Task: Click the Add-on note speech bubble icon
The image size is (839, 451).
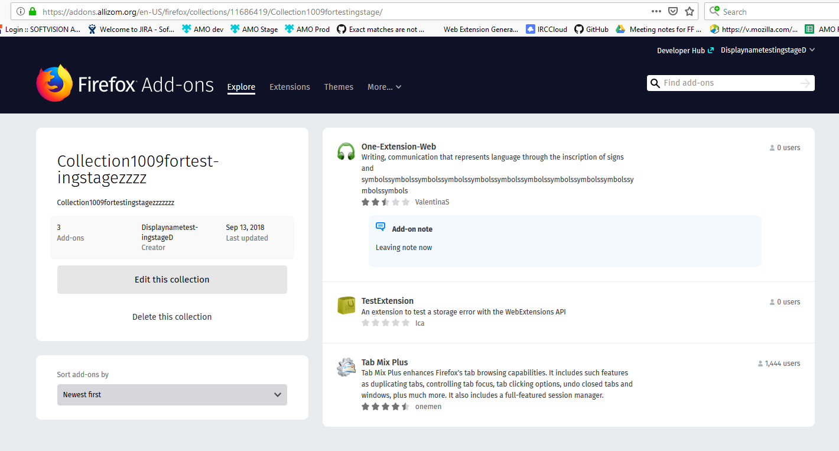Action: [381, 227]
